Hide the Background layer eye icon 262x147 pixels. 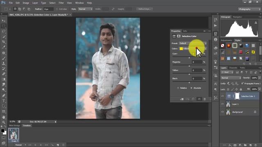[x=222, y=112]
